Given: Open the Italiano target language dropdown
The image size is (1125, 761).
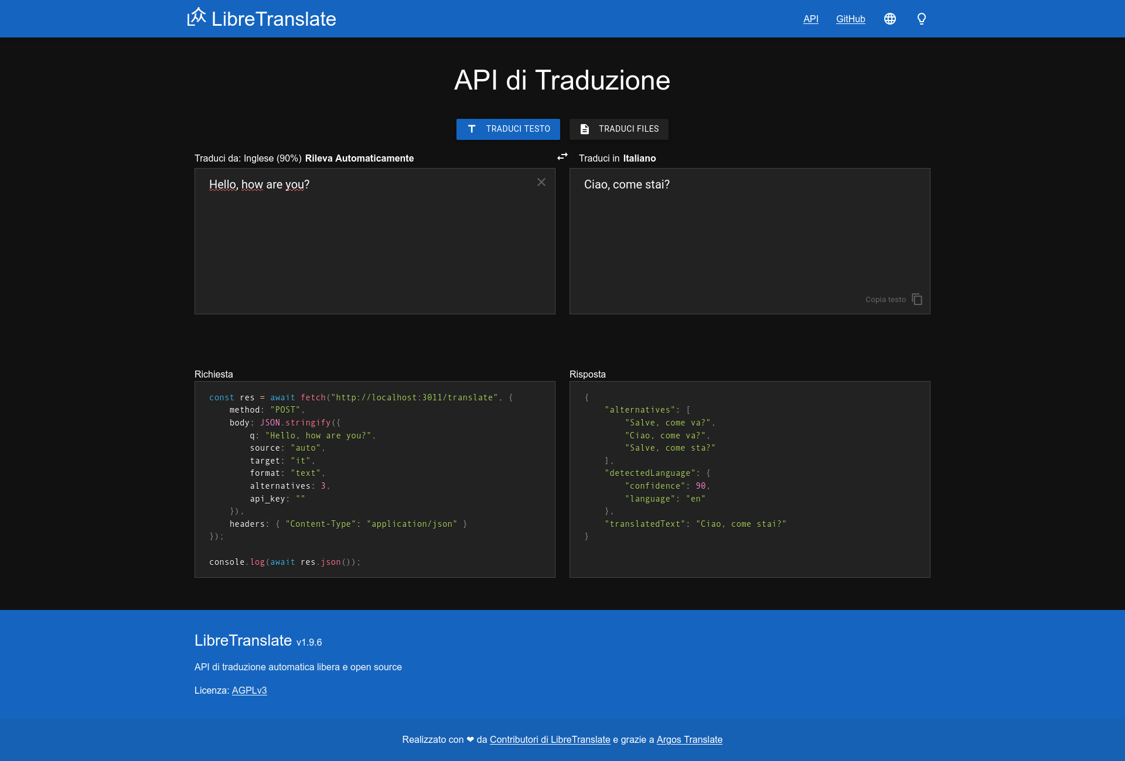Looking at the screenshot, I should click(639, 158).
